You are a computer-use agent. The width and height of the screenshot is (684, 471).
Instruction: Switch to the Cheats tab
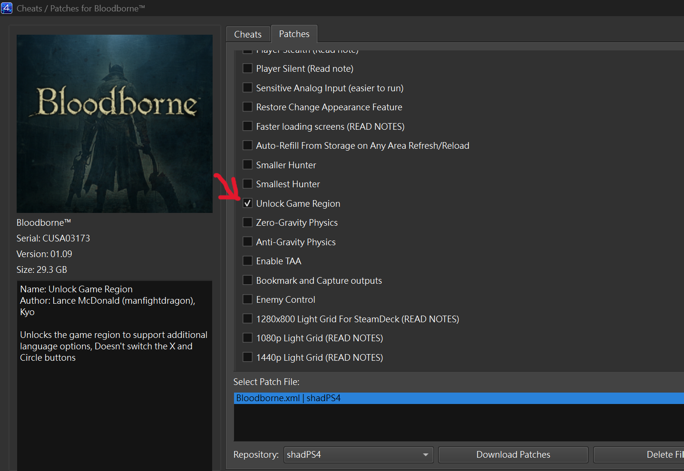248,34
